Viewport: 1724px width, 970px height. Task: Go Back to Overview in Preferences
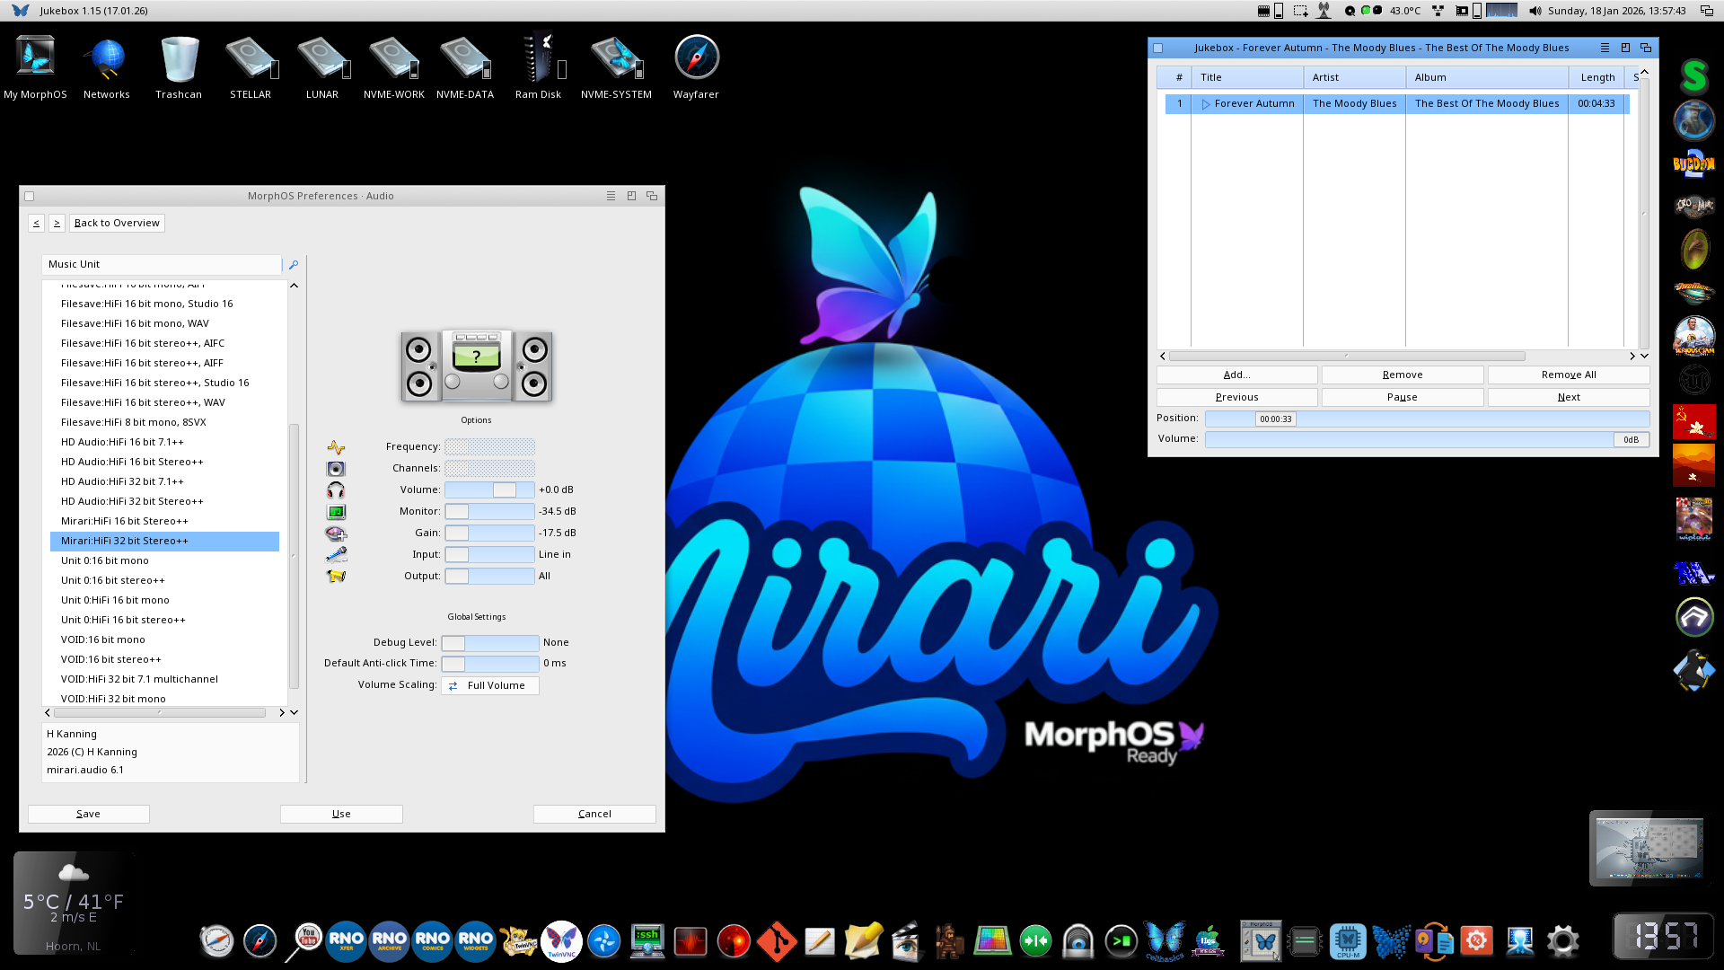(117, 223)
